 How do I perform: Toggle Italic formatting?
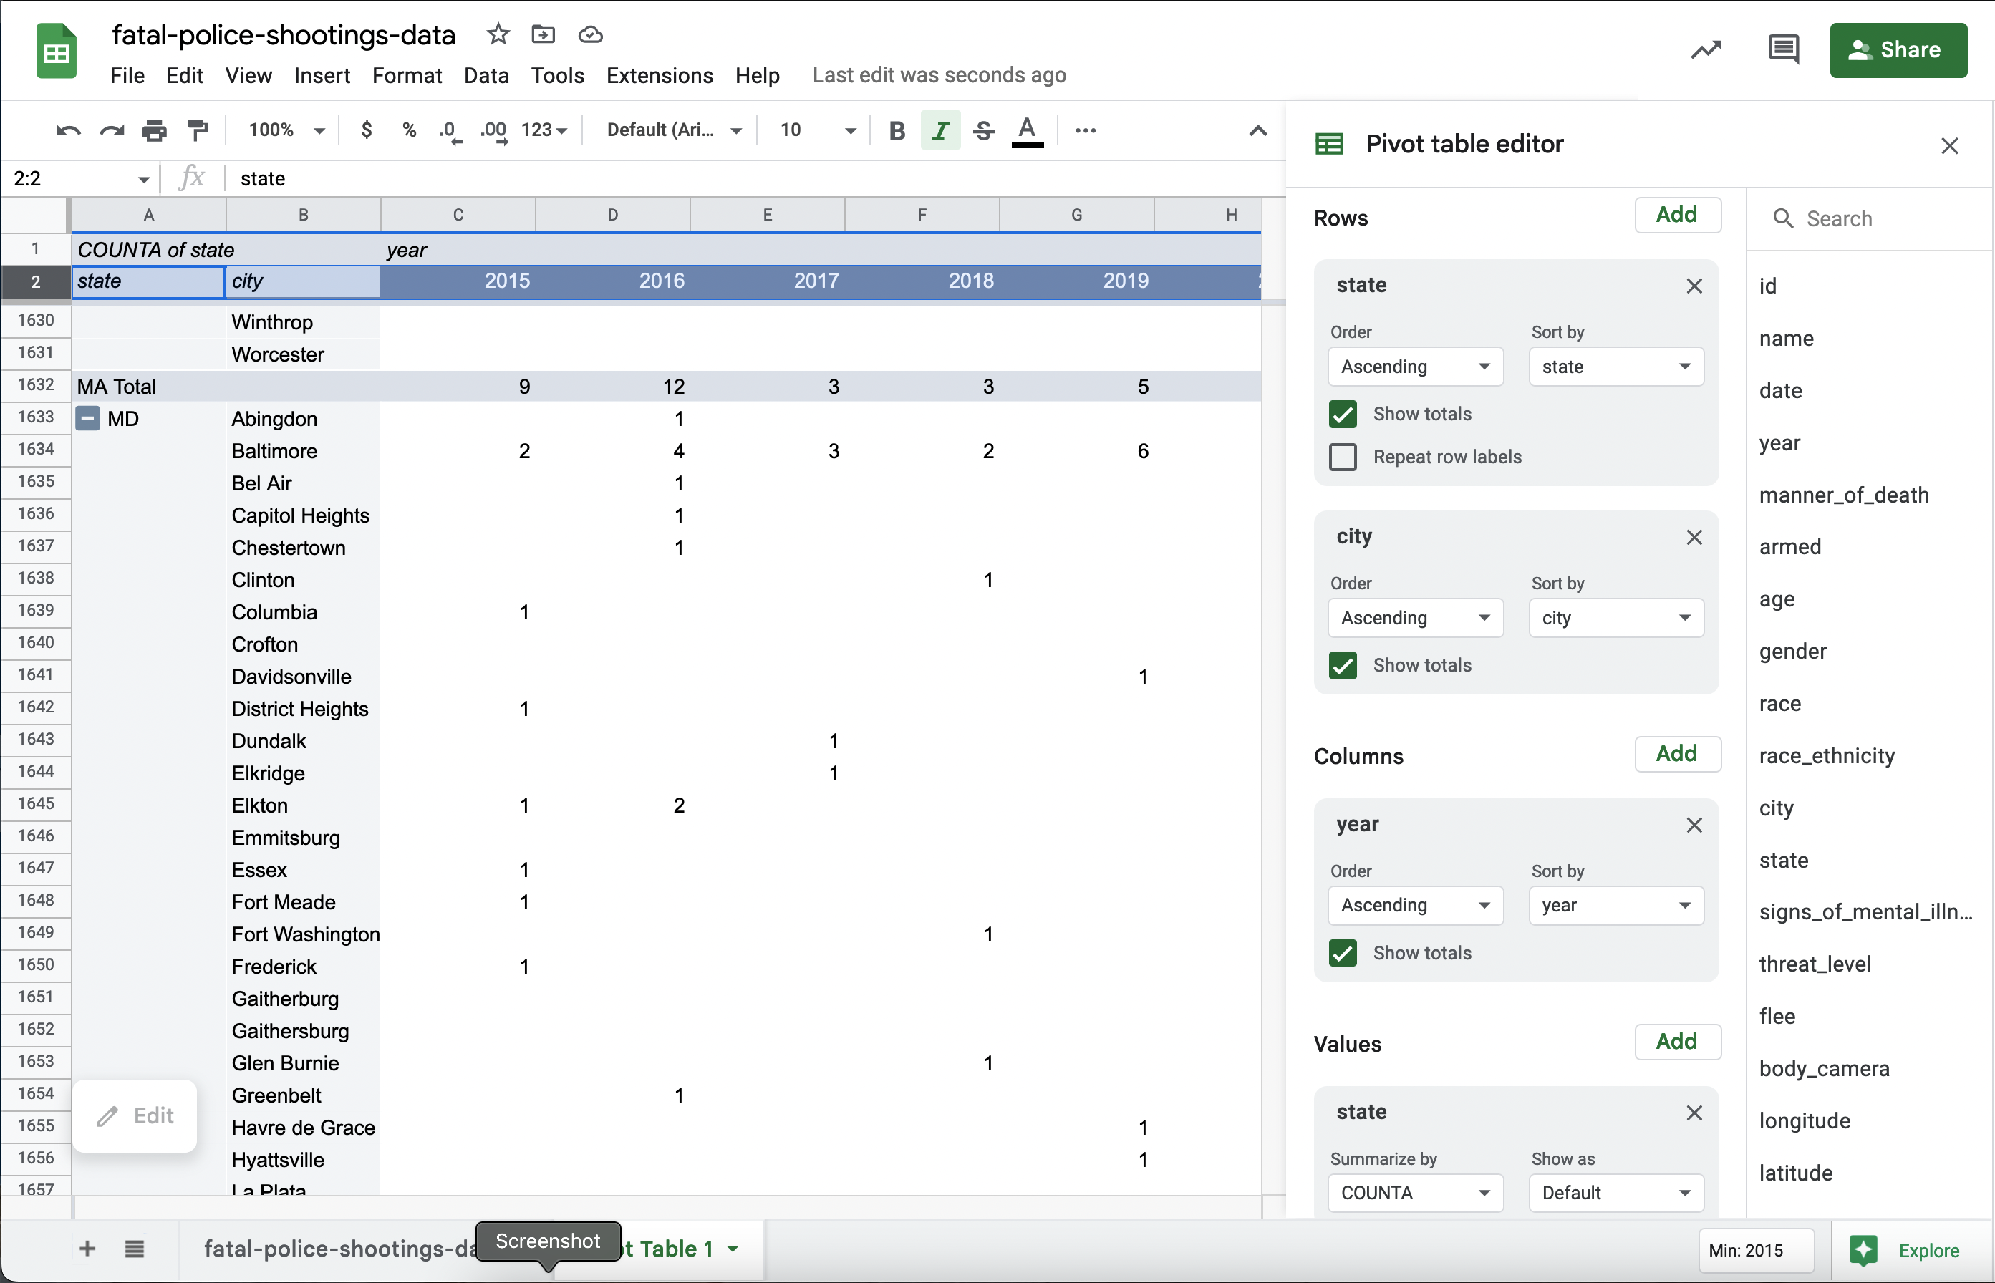pos(940,131)
